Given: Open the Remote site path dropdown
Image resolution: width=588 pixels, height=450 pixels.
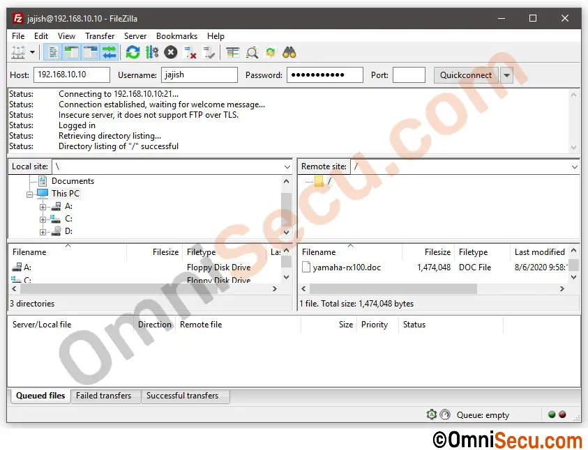Looking at the screenshot, I should click(575, 167).
